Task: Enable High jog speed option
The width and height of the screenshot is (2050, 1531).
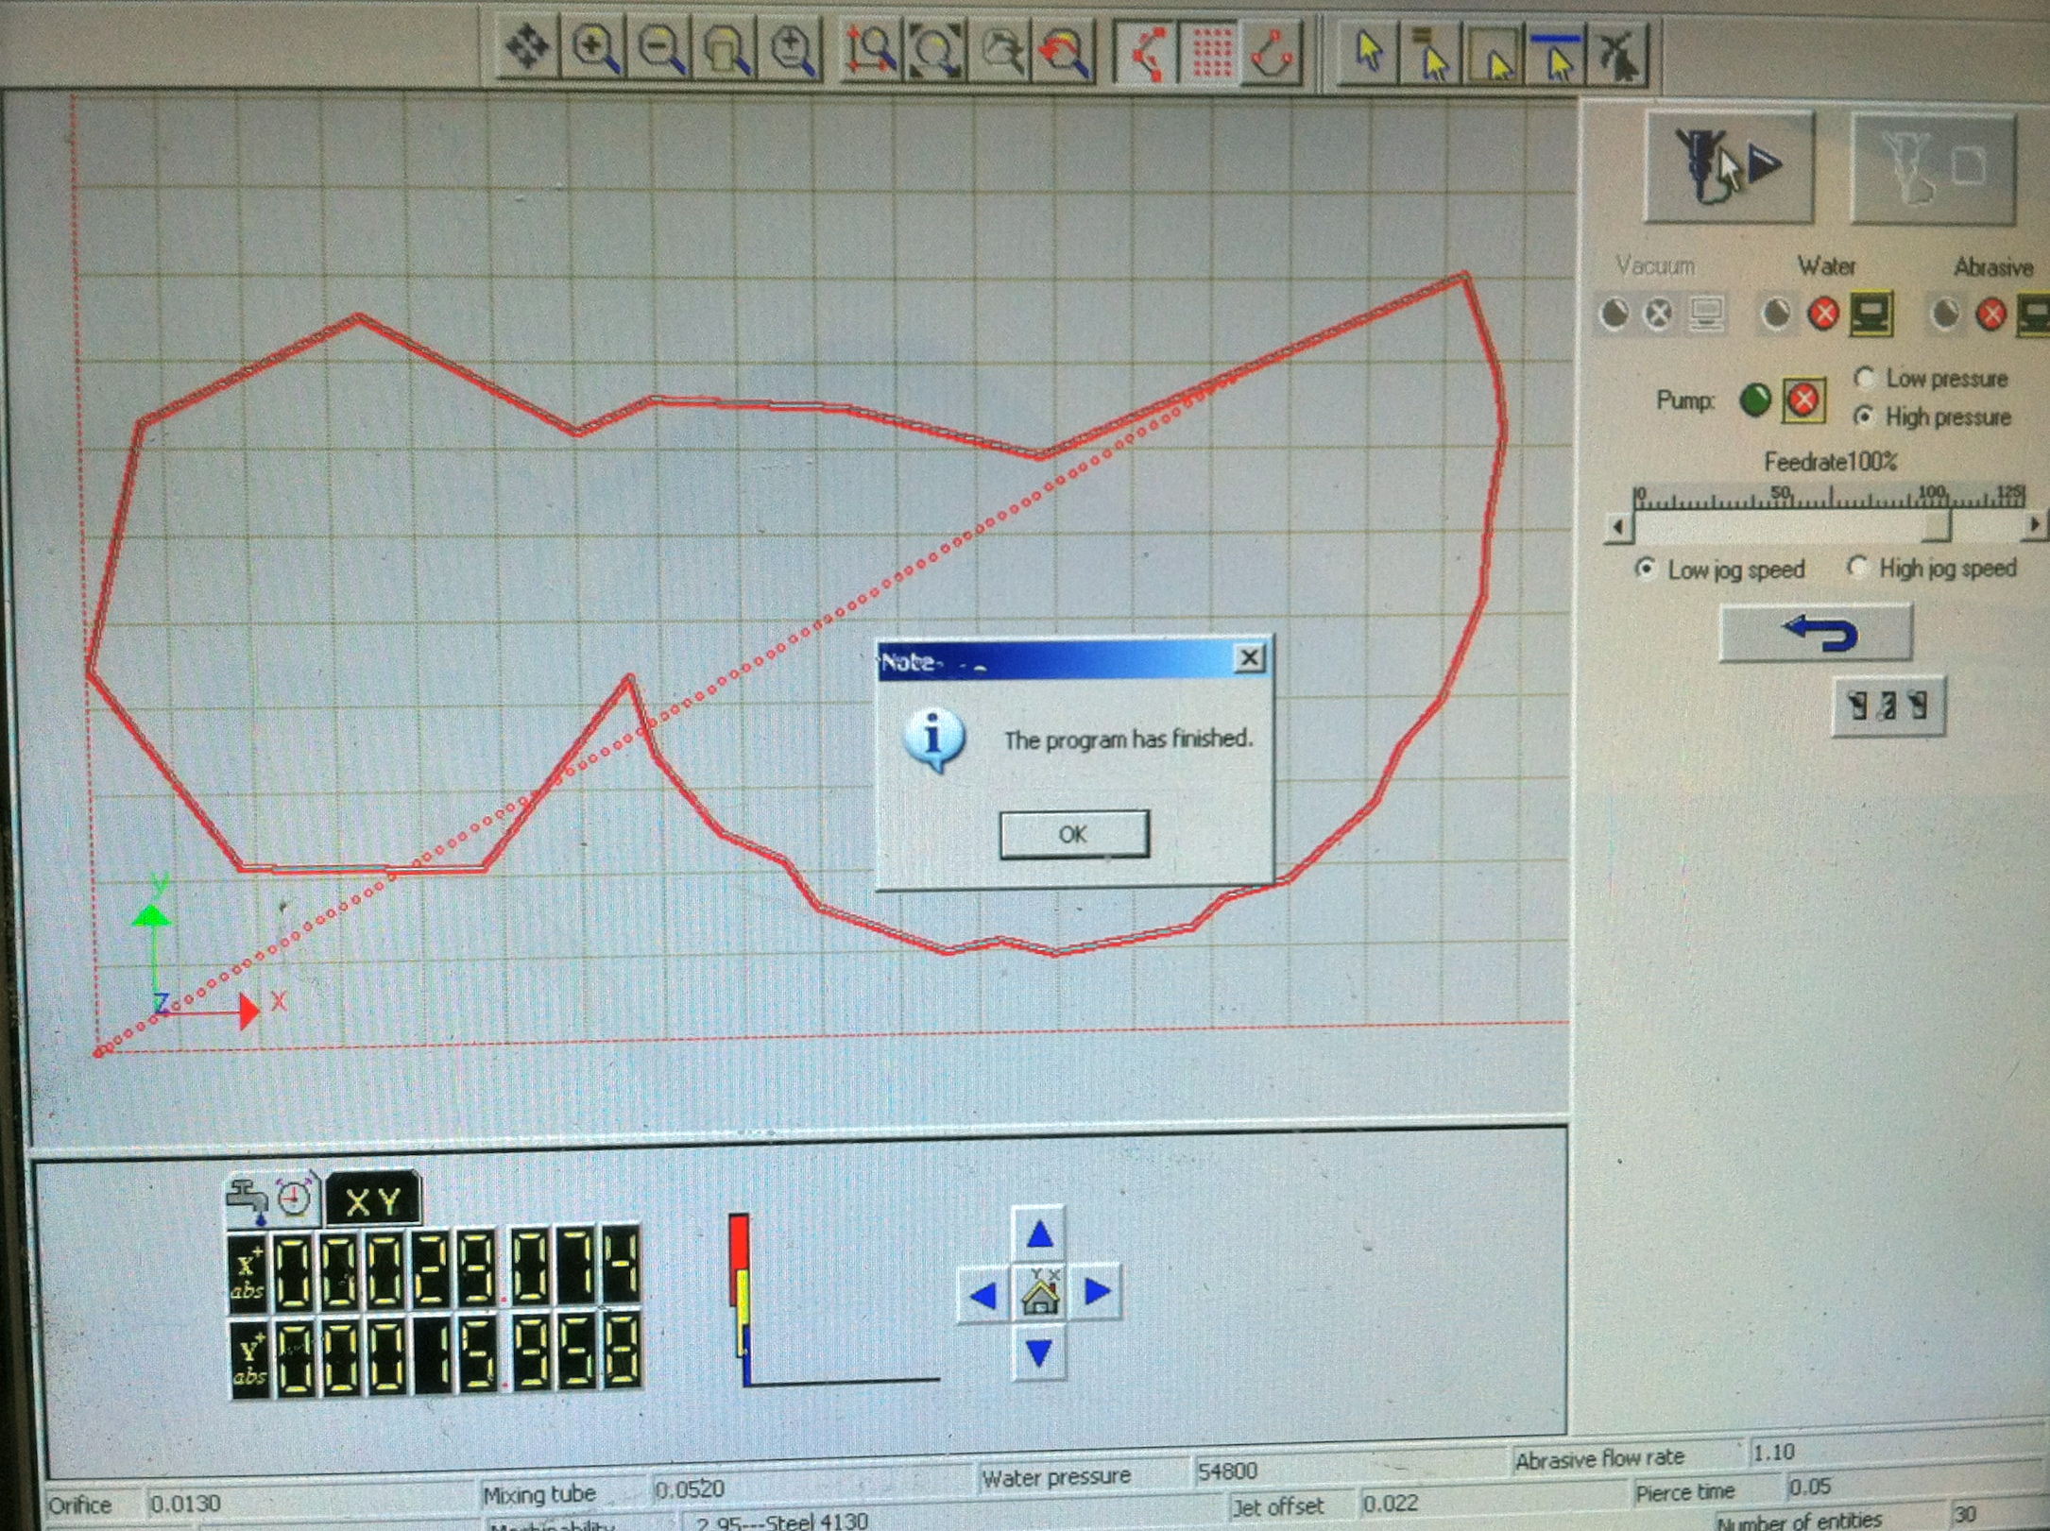Action: [1857, 568]
